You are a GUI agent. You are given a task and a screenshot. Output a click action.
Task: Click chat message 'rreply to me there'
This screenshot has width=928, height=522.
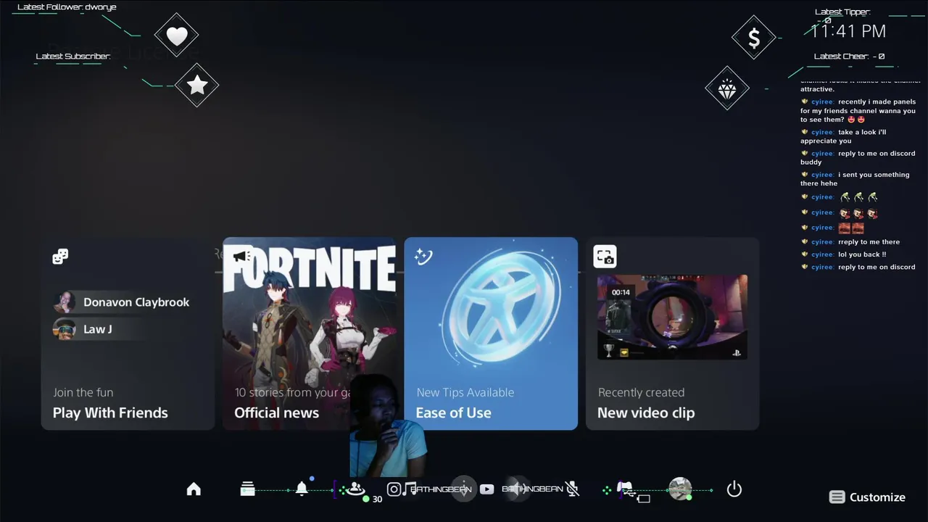tap(869, 242)
